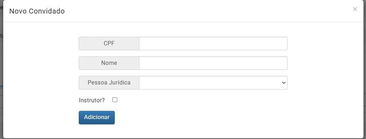
Task: Dismiss the modal using the × icon
Action: [x=355, y=9]
